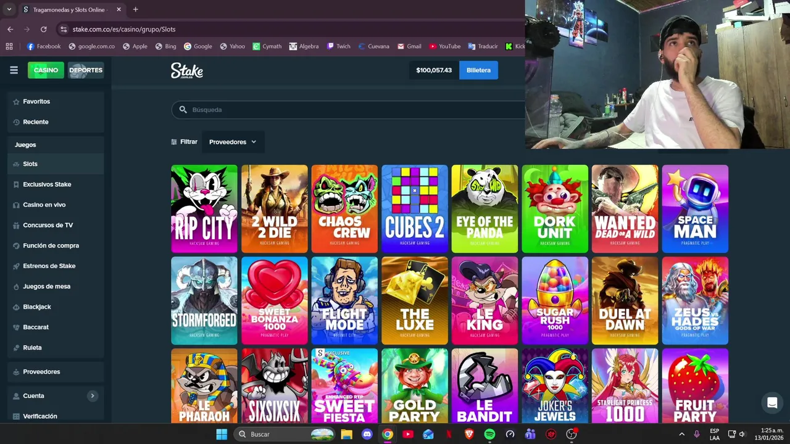Open Proveedores in the sidebar

56,372
